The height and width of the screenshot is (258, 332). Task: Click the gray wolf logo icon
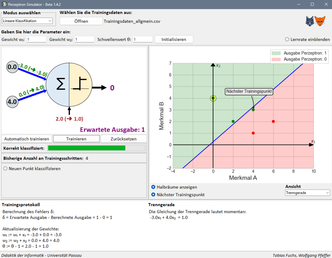point(310,21)
